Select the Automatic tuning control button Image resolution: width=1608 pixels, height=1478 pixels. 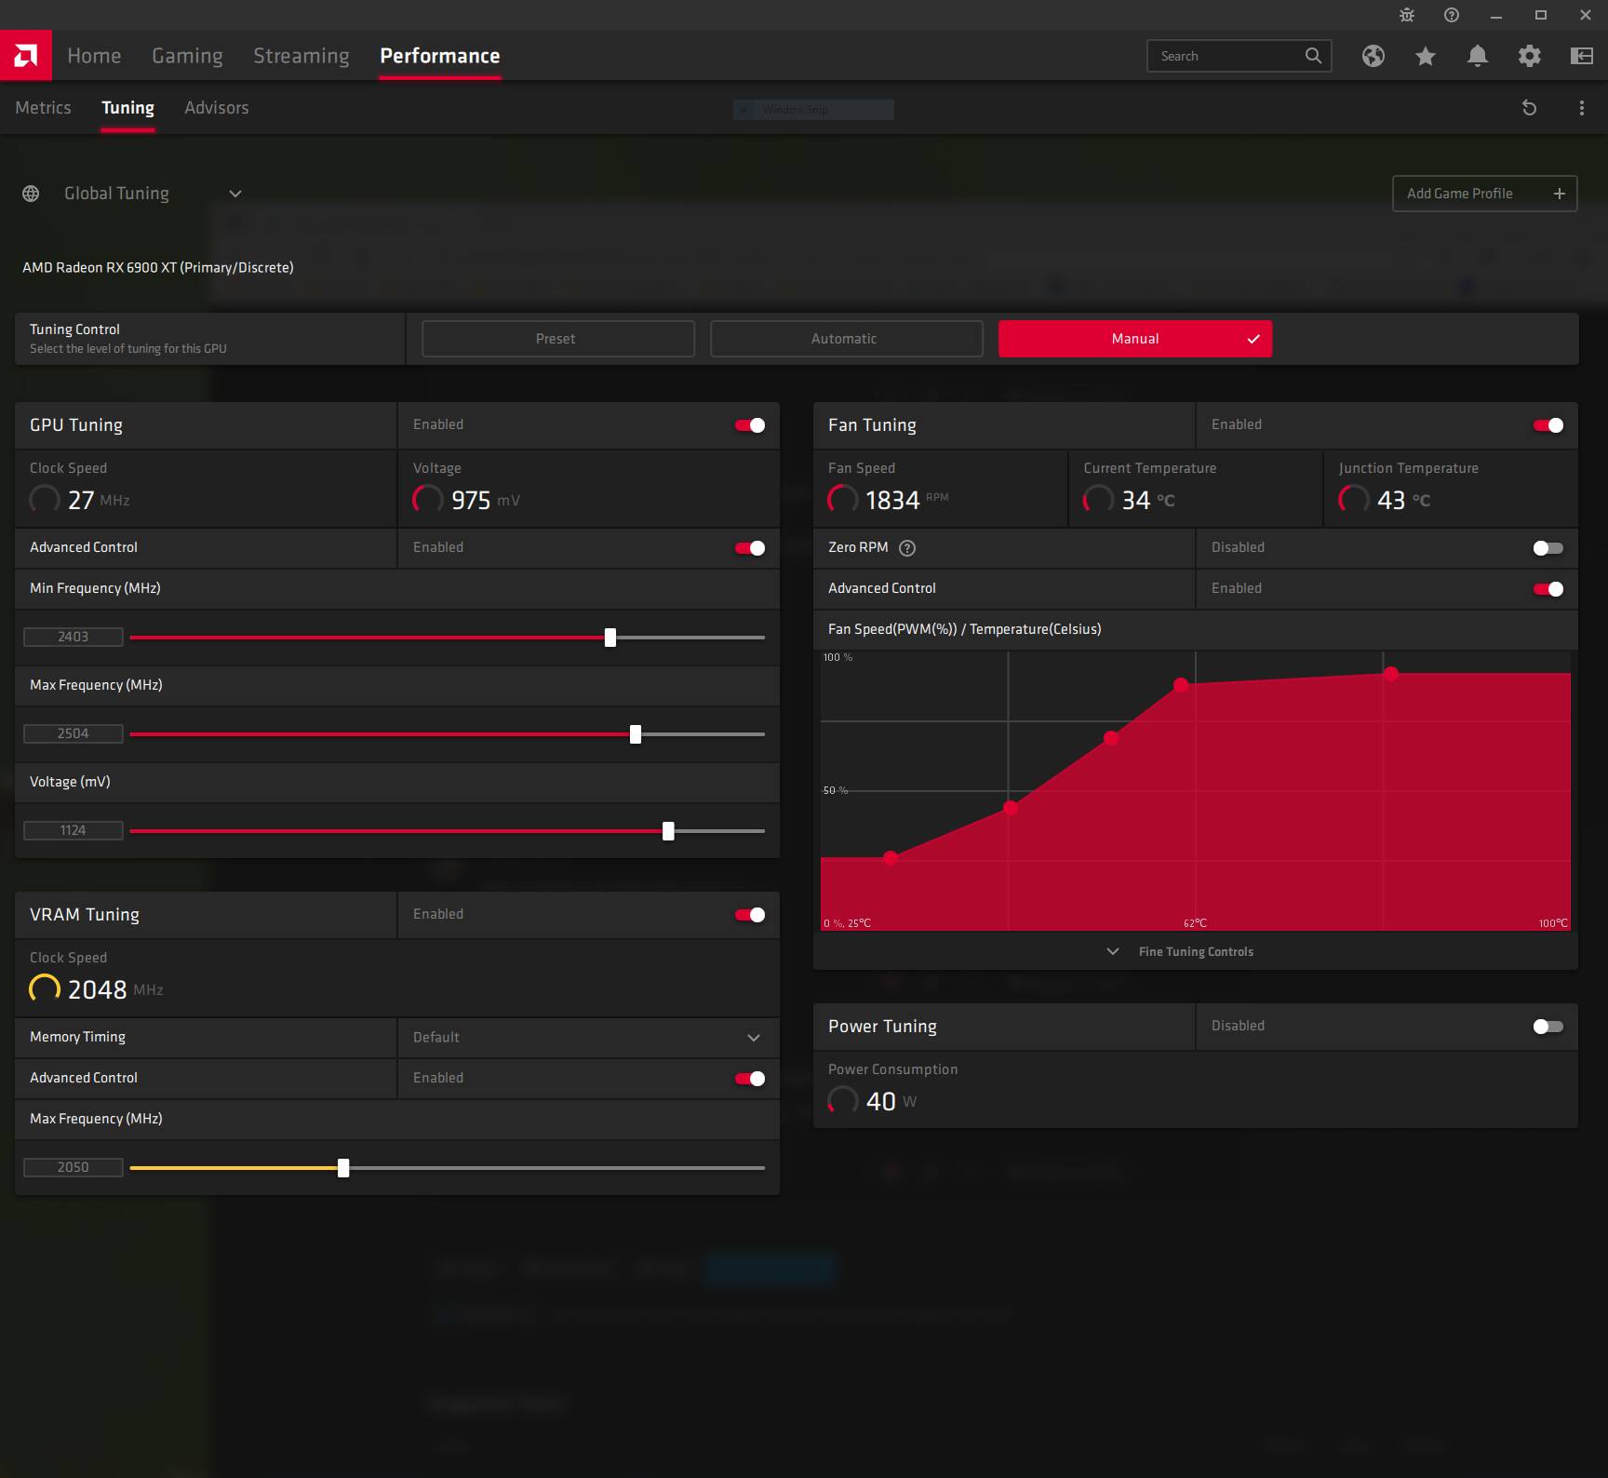coord(847,339)
